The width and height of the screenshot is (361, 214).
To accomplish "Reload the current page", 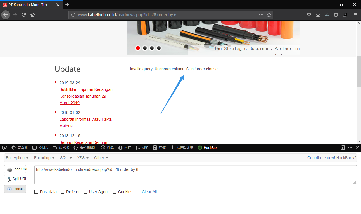I will point(24,15).
